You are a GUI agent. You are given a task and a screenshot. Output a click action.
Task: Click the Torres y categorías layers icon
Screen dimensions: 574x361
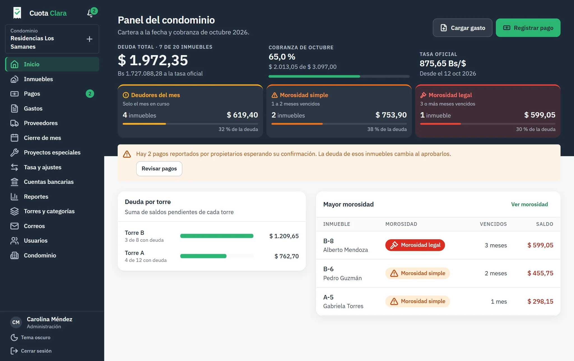[15, 211]
